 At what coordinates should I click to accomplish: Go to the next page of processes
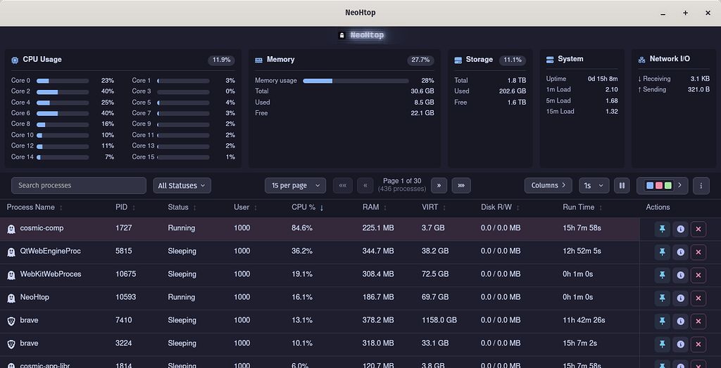point(439,185)
